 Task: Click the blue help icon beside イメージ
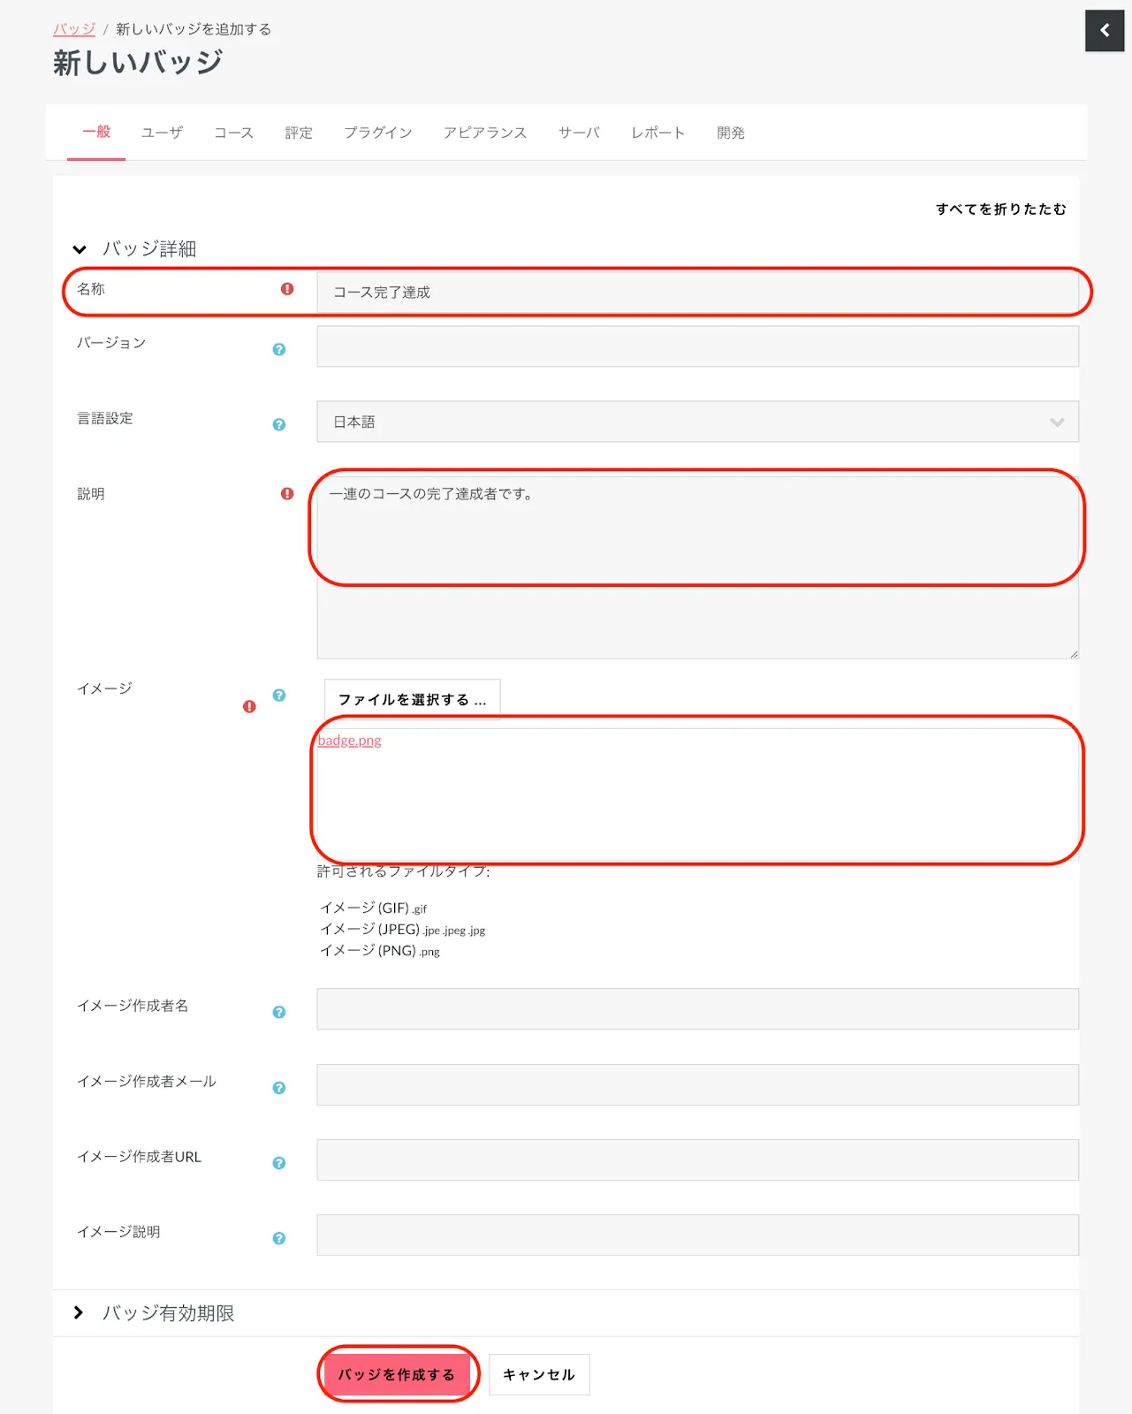click(x=279, y=696)
